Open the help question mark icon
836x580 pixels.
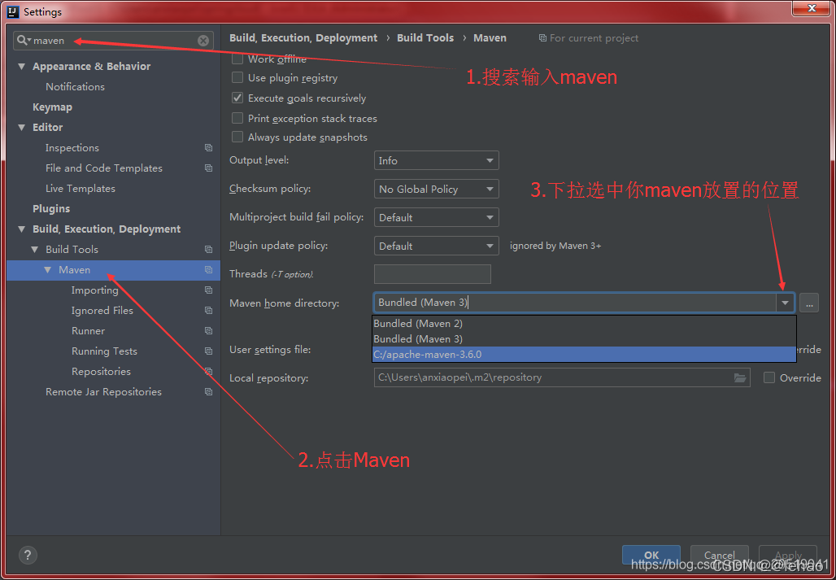tap(28, 555)
